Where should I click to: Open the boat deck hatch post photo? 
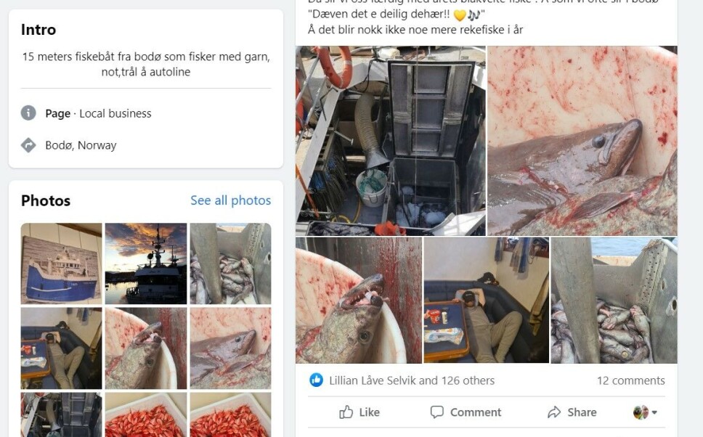coord(390,141)
